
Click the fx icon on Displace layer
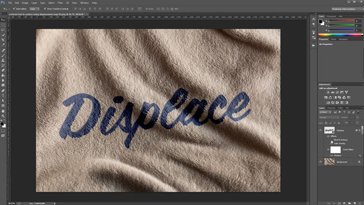tap(360, 131)
